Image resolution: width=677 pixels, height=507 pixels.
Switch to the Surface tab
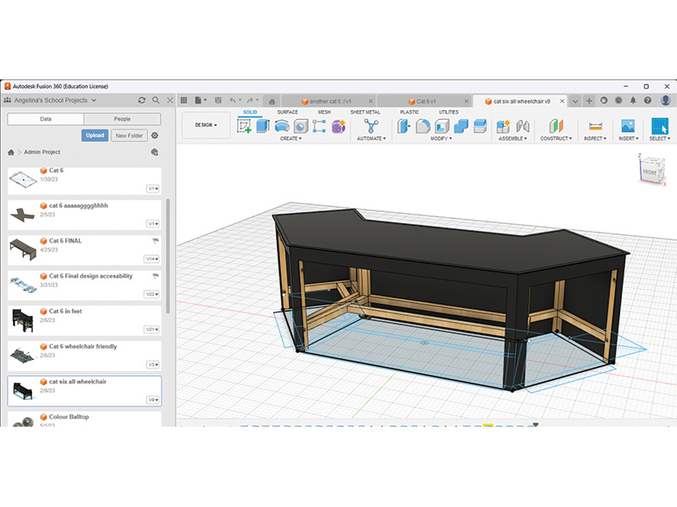[287, 112]
